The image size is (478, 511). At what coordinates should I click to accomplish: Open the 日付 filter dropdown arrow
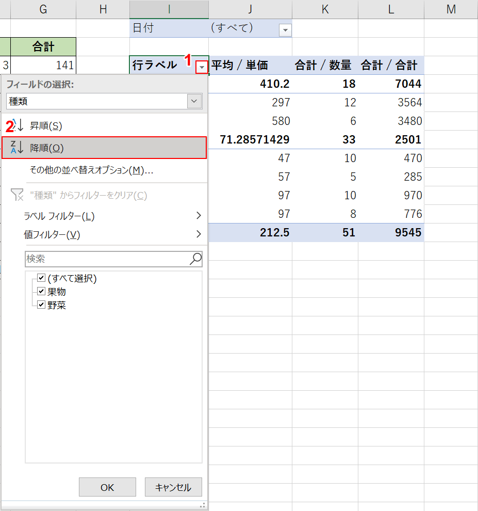(x=285, y=30)
